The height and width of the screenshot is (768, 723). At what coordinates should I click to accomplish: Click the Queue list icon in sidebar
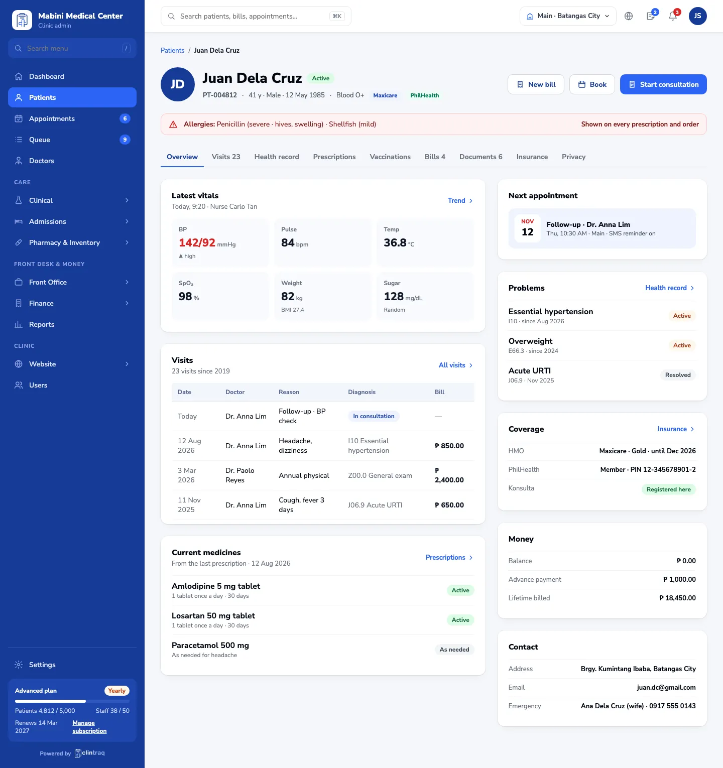19,140
